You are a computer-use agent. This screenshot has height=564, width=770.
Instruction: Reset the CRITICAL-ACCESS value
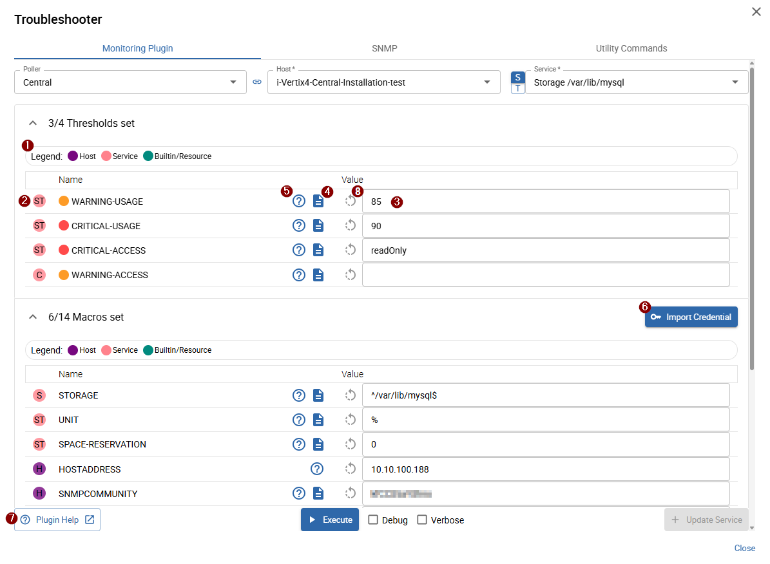click(x=351, y=250)
